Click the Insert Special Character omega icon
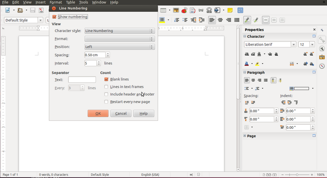The width and height of the screenshot is (327, 178). coord(209,10)
